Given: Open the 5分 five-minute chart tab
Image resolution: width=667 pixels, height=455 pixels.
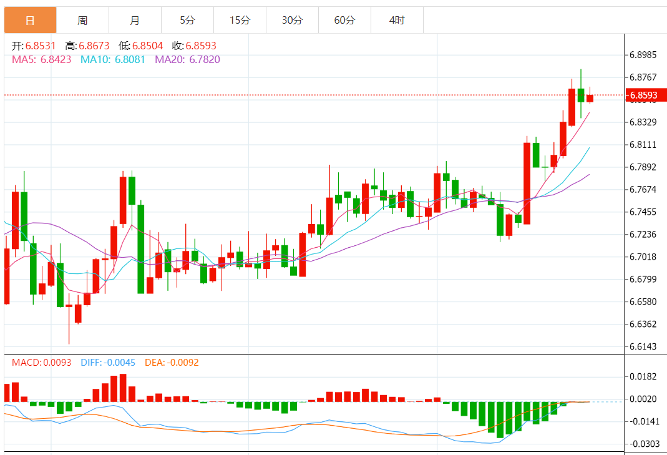Looking at the screenshot, I should click(x=188, y=20).
